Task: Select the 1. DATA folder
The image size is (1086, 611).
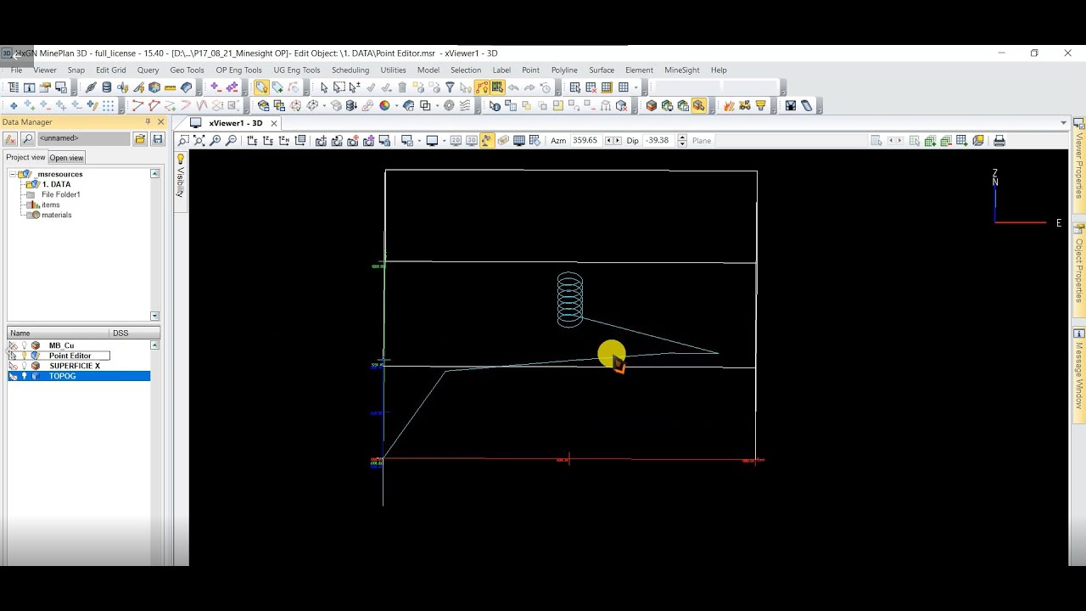Action: coord(56,184)
